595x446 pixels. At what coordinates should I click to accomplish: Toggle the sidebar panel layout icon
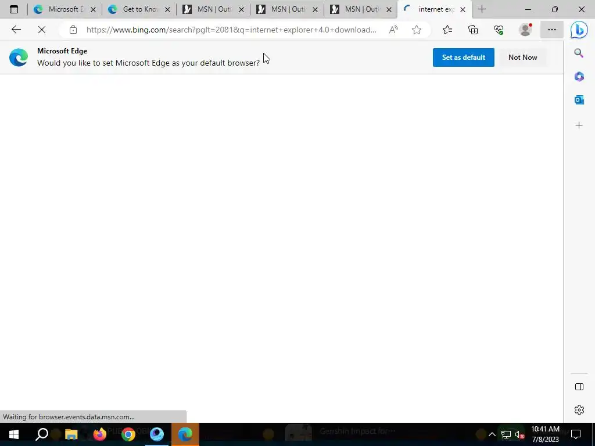579,387
